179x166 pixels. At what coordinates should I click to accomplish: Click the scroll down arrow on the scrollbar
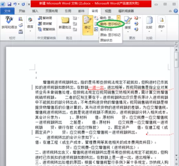click(x=176, y=155)
